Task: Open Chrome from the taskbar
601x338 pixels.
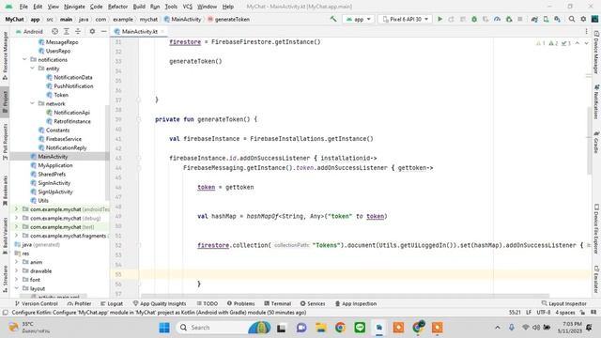Action: pyautogui.click(x=340, y=328)
